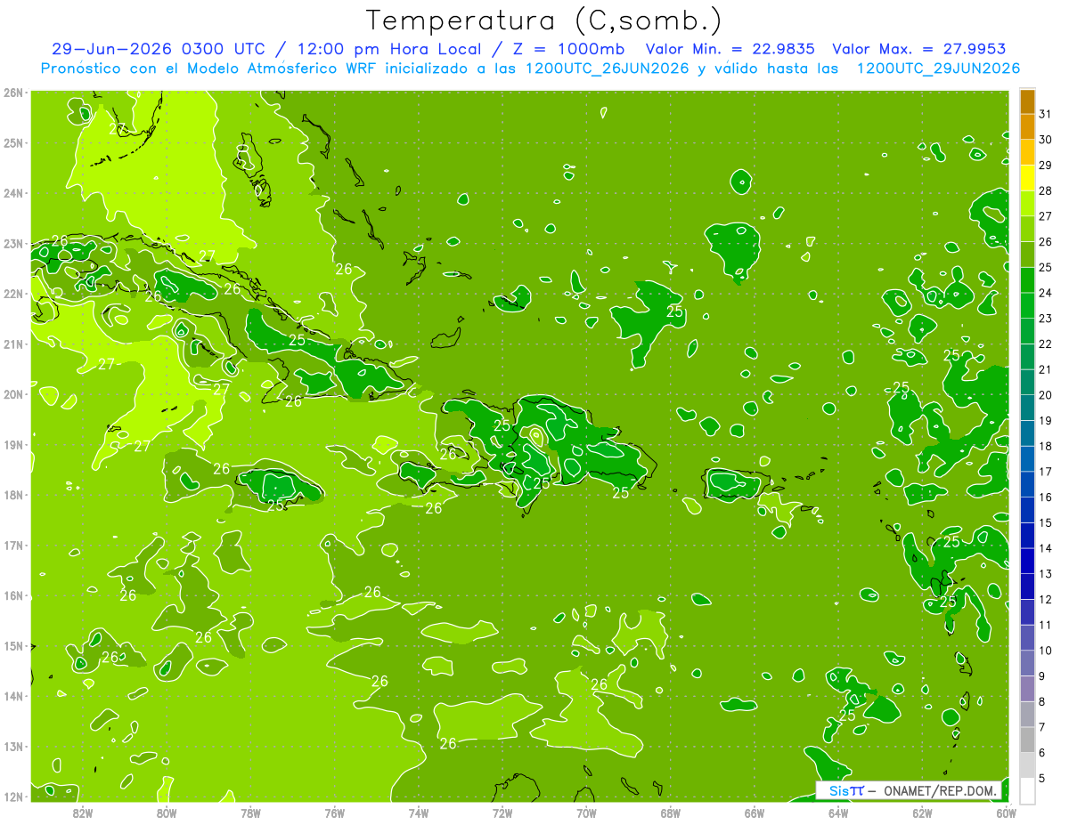Click the gold colorbar segment between 29 and 30
Screen dimensions: 1069x825
click(x=1027, y=152)
